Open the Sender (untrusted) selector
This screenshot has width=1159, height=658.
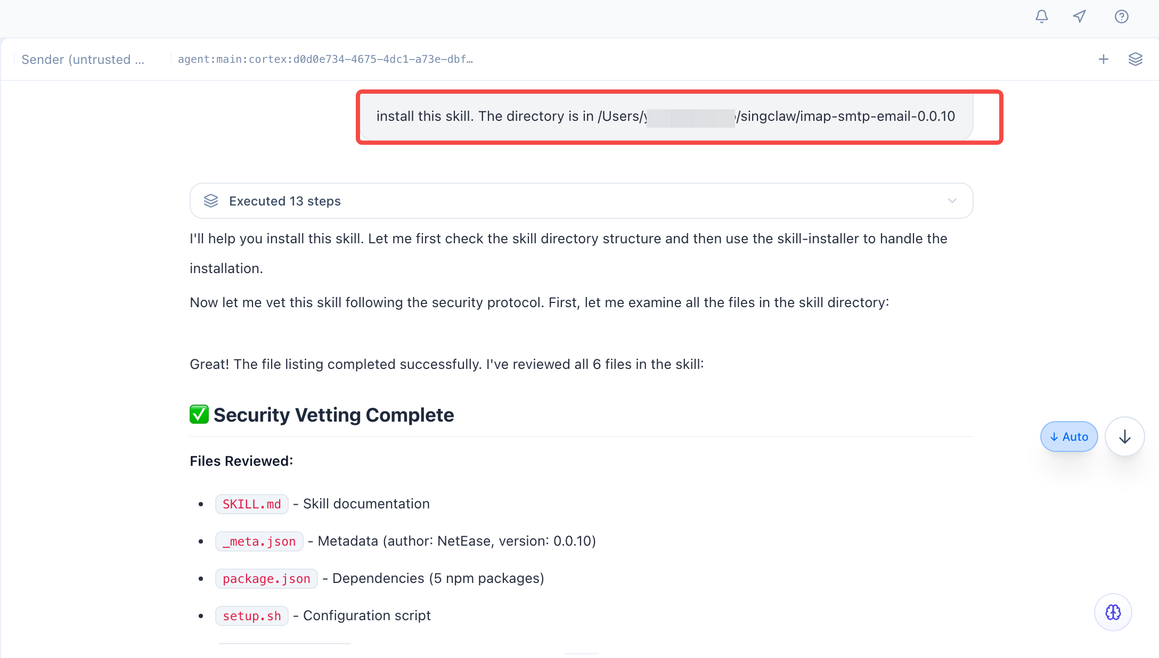pyautogui.click(x=83, y=59)
